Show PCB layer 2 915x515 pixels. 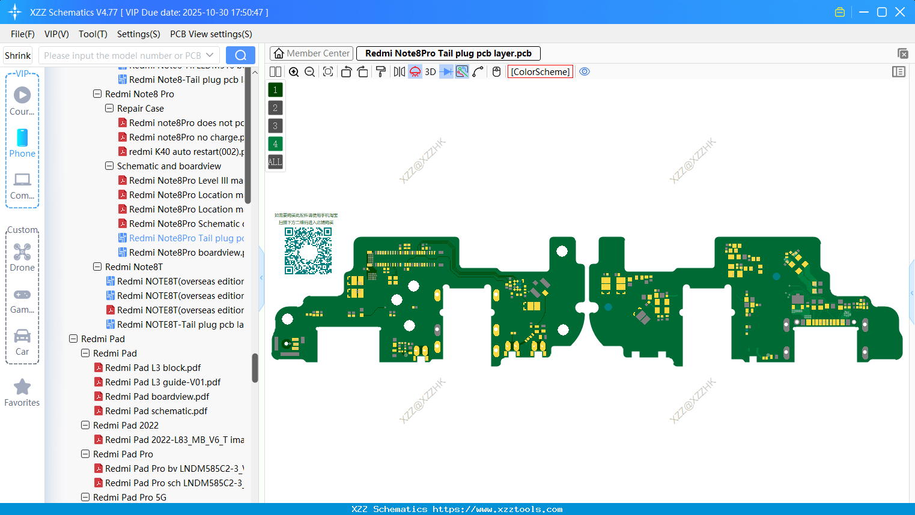pos(275,108)
